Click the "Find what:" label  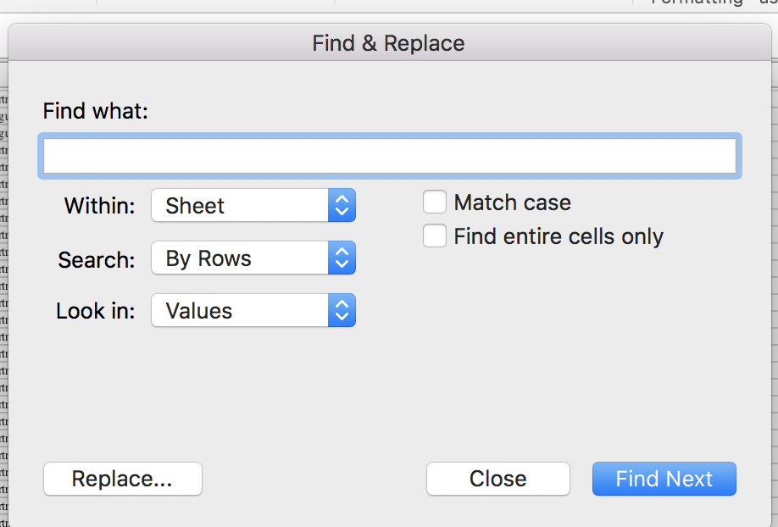point(96,111)
